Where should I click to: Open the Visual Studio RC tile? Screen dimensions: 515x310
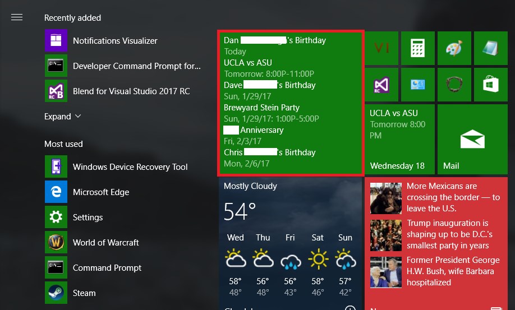381,85
